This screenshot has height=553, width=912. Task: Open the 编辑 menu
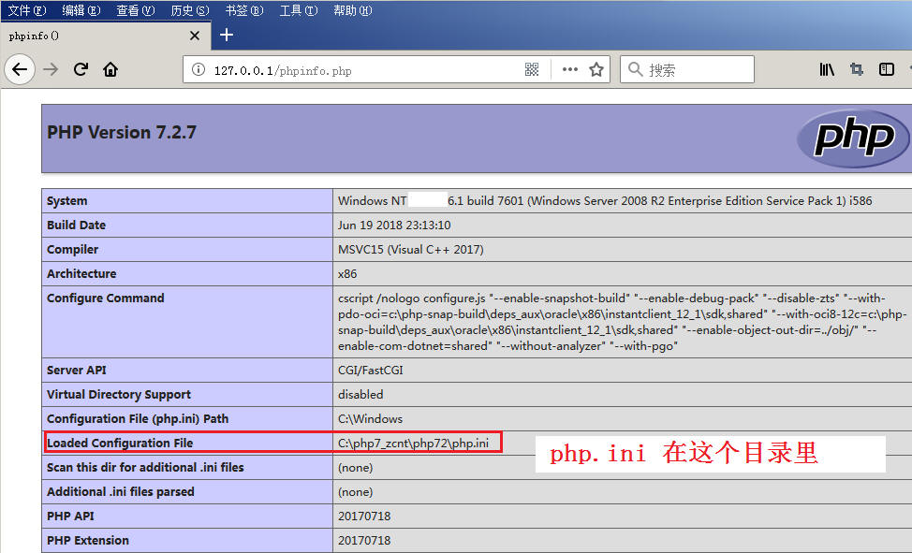click(x=81, y=10)
